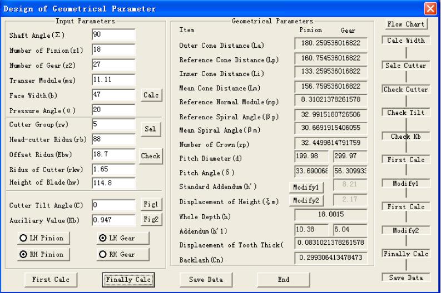Click the Sel button beside Cutter Group
The height and width of the screenshot is (293, 441).
(151, 129)
